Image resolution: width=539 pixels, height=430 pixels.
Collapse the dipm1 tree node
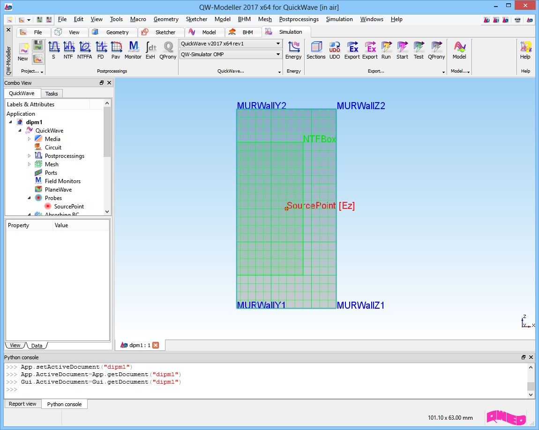[x=11, y=122]
